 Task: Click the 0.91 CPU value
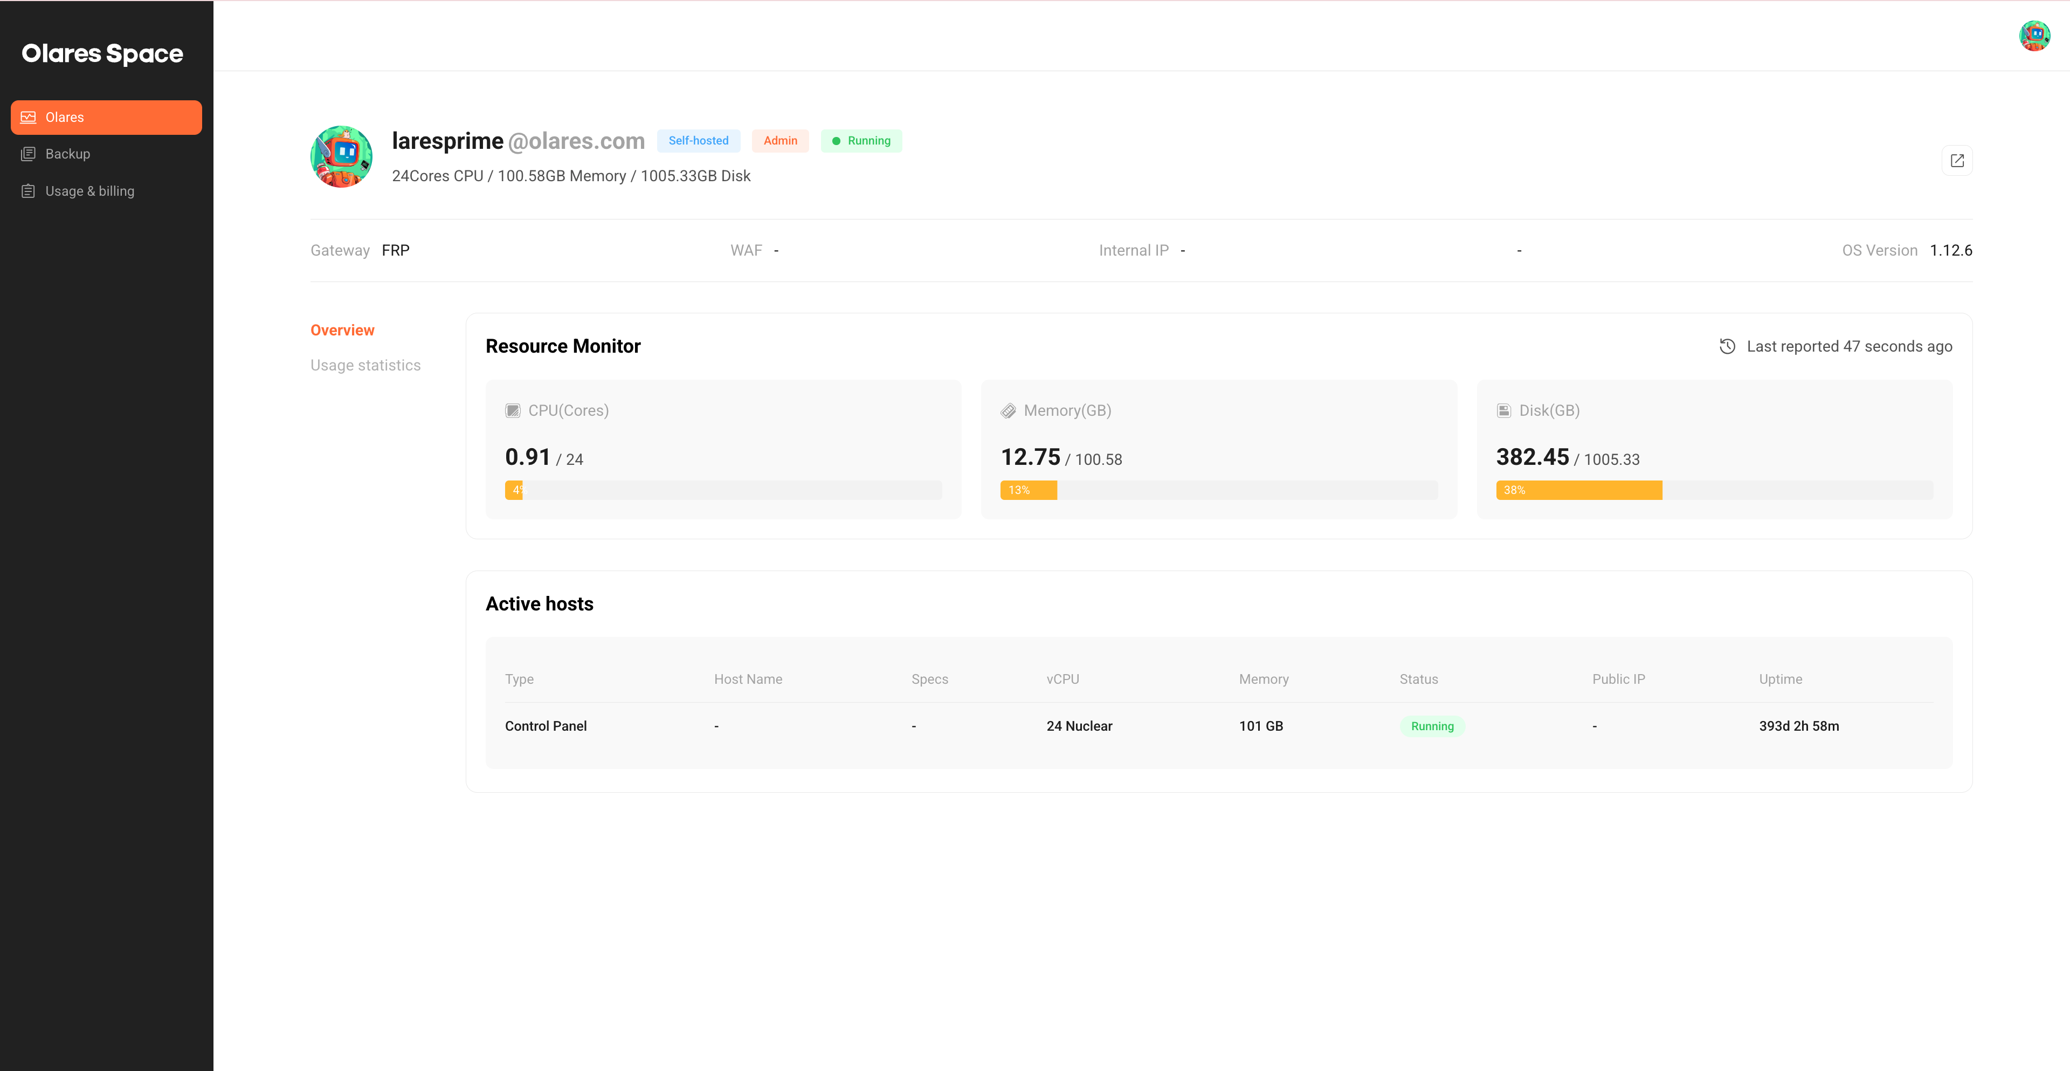coord(527,457)
